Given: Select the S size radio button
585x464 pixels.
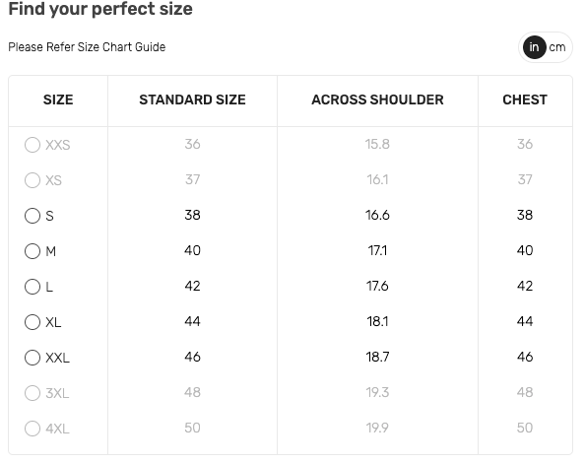Looking at the screenshot, I should tap(32, 216).
